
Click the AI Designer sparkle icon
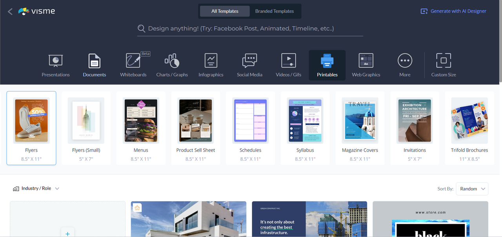[424, 11]
